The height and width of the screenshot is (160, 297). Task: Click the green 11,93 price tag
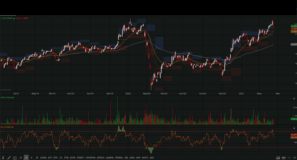point(293,26)
